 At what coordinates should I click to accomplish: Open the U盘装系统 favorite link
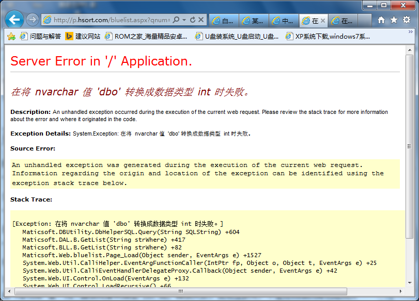point(237,37)
